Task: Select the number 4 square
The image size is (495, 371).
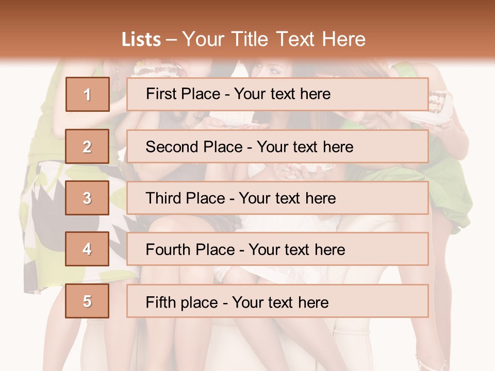Action: [87, 249]
